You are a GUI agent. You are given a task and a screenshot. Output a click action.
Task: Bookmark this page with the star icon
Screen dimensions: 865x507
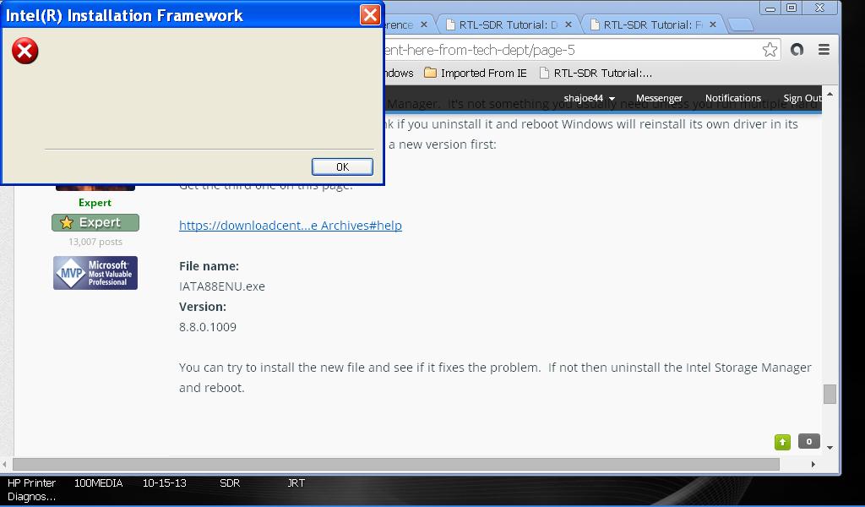tap(770, 50)
